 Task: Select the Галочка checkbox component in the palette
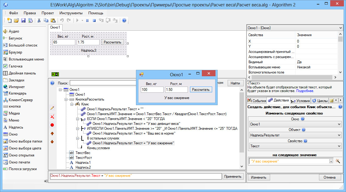tap(15, 66)
